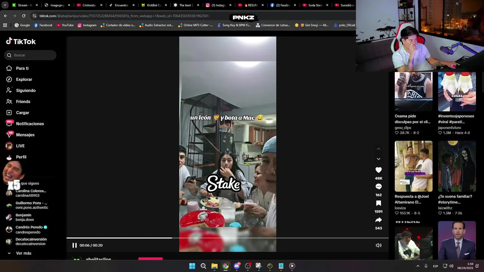
Task: Open news anchor video thumbnail
Action: pos(457,240)
